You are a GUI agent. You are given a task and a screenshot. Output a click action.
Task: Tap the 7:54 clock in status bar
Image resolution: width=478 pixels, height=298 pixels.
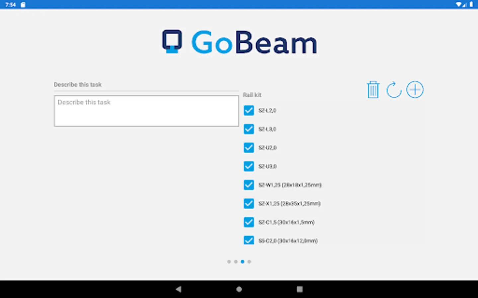(10, 5)
